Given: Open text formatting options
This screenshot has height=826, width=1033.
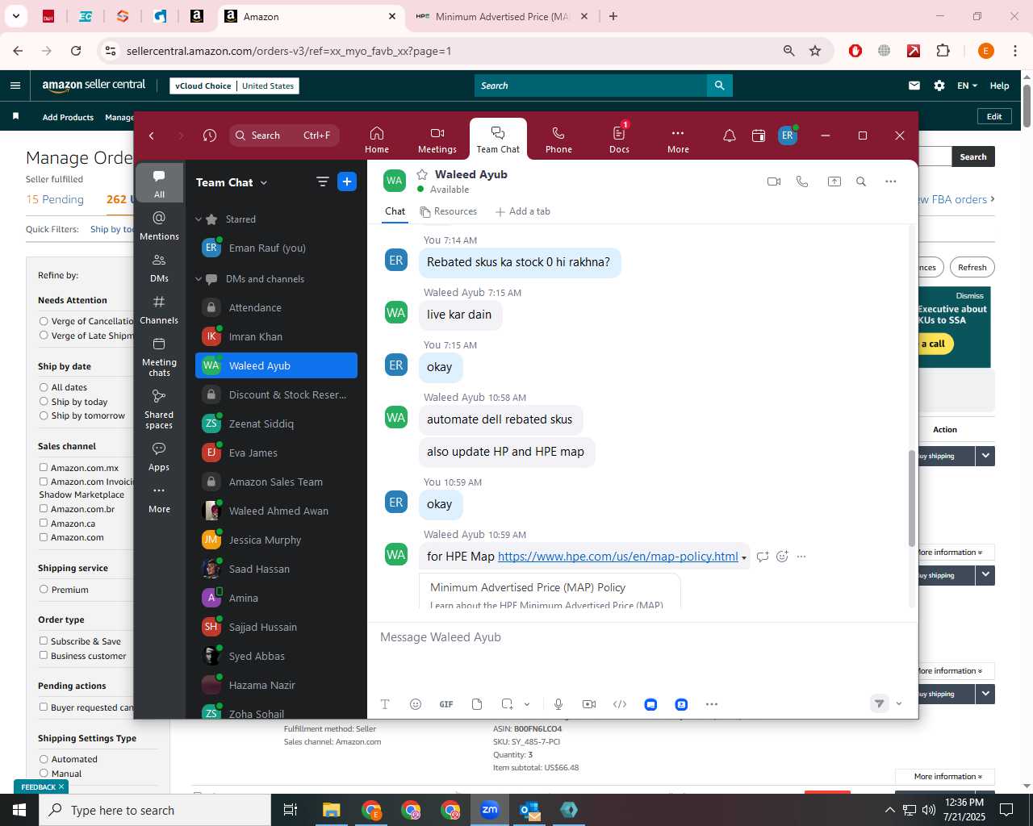Looking at the screenshot, I should point(385,704).
